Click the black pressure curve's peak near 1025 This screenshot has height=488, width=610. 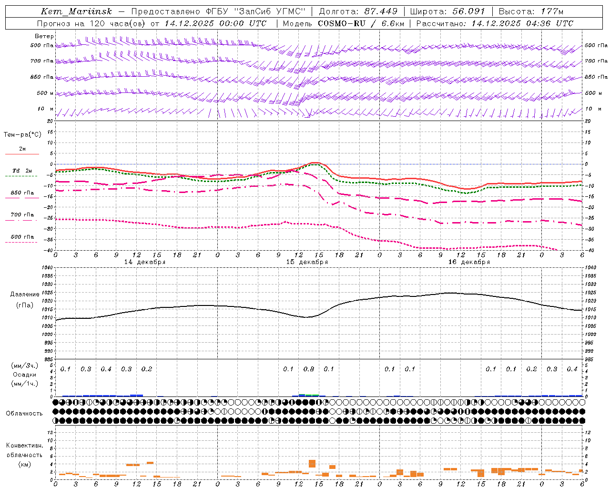(x=449, y=293)
